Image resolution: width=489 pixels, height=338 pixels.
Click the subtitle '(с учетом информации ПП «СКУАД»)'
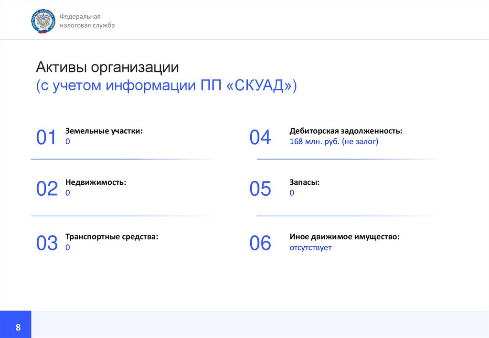click(x=166, y=85)
